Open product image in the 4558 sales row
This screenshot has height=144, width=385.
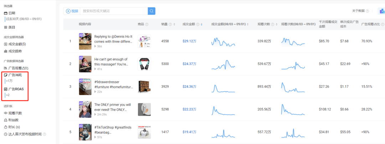(x=144, y=41)
